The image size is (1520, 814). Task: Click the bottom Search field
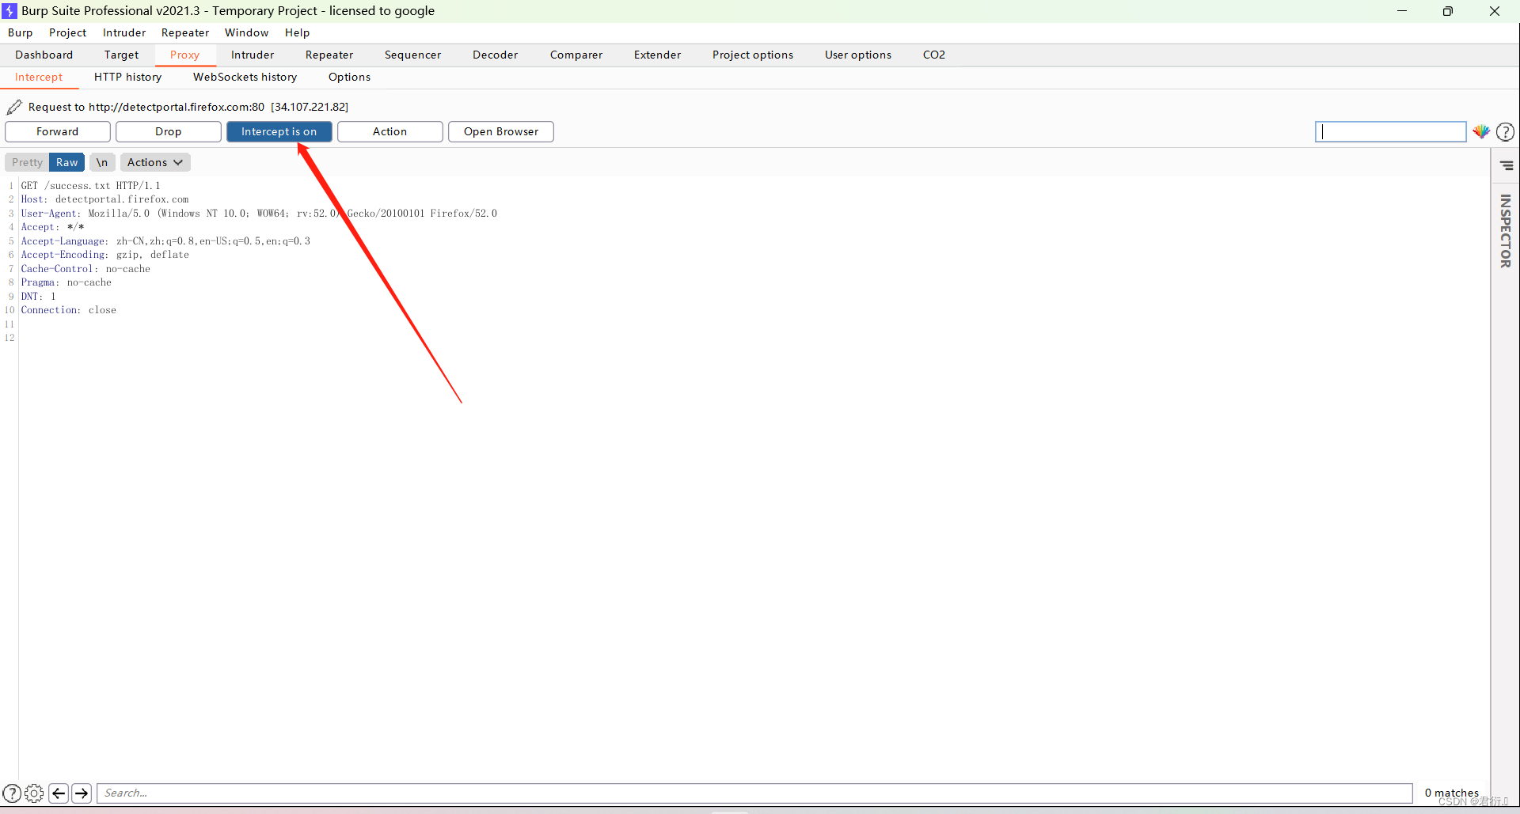click(754, 793)
